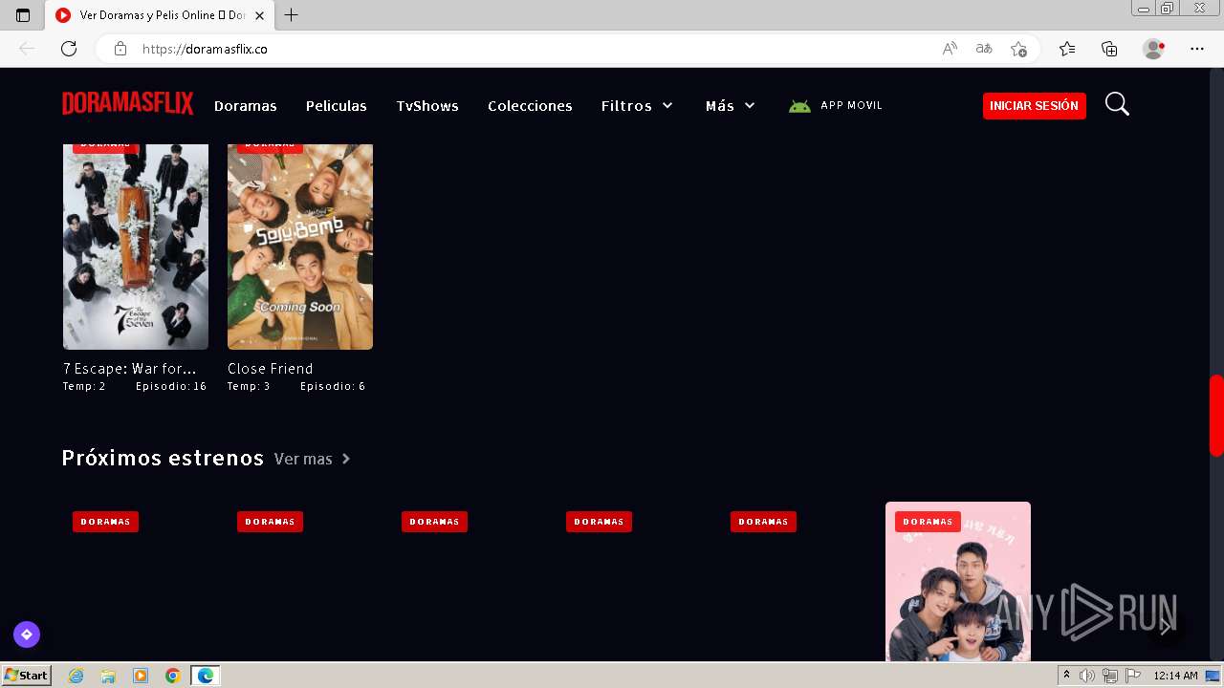
Task: Expand the Más dropdown
Action: 731,106
